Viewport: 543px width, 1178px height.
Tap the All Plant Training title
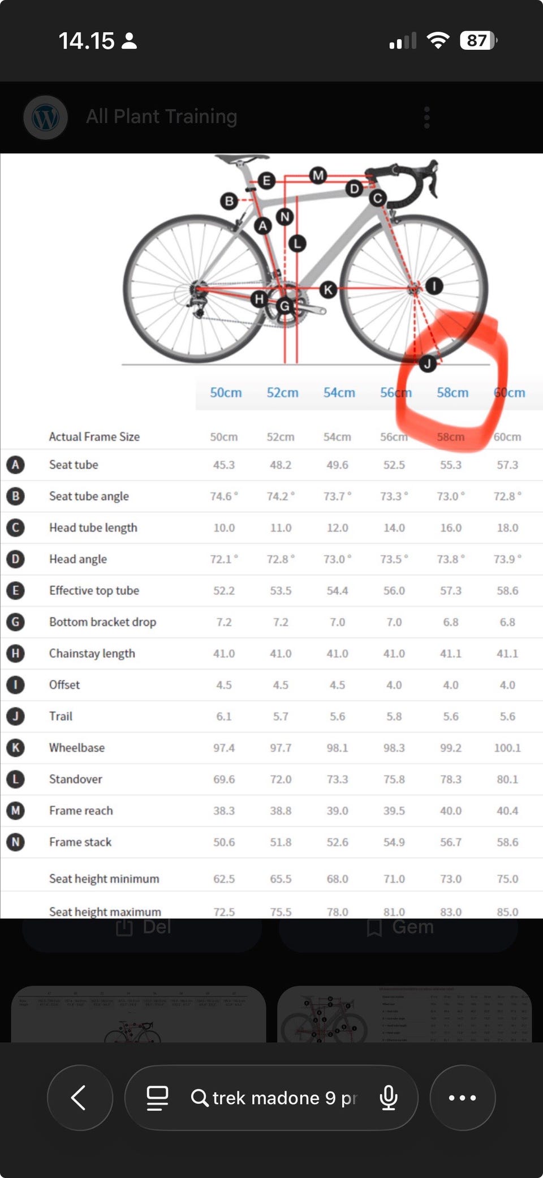pos(161,117)
